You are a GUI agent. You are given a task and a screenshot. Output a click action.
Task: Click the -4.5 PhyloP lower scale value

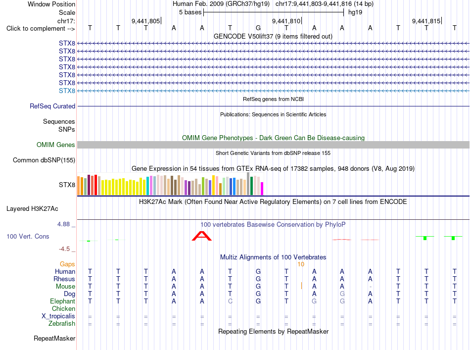[x=64, y=249]
